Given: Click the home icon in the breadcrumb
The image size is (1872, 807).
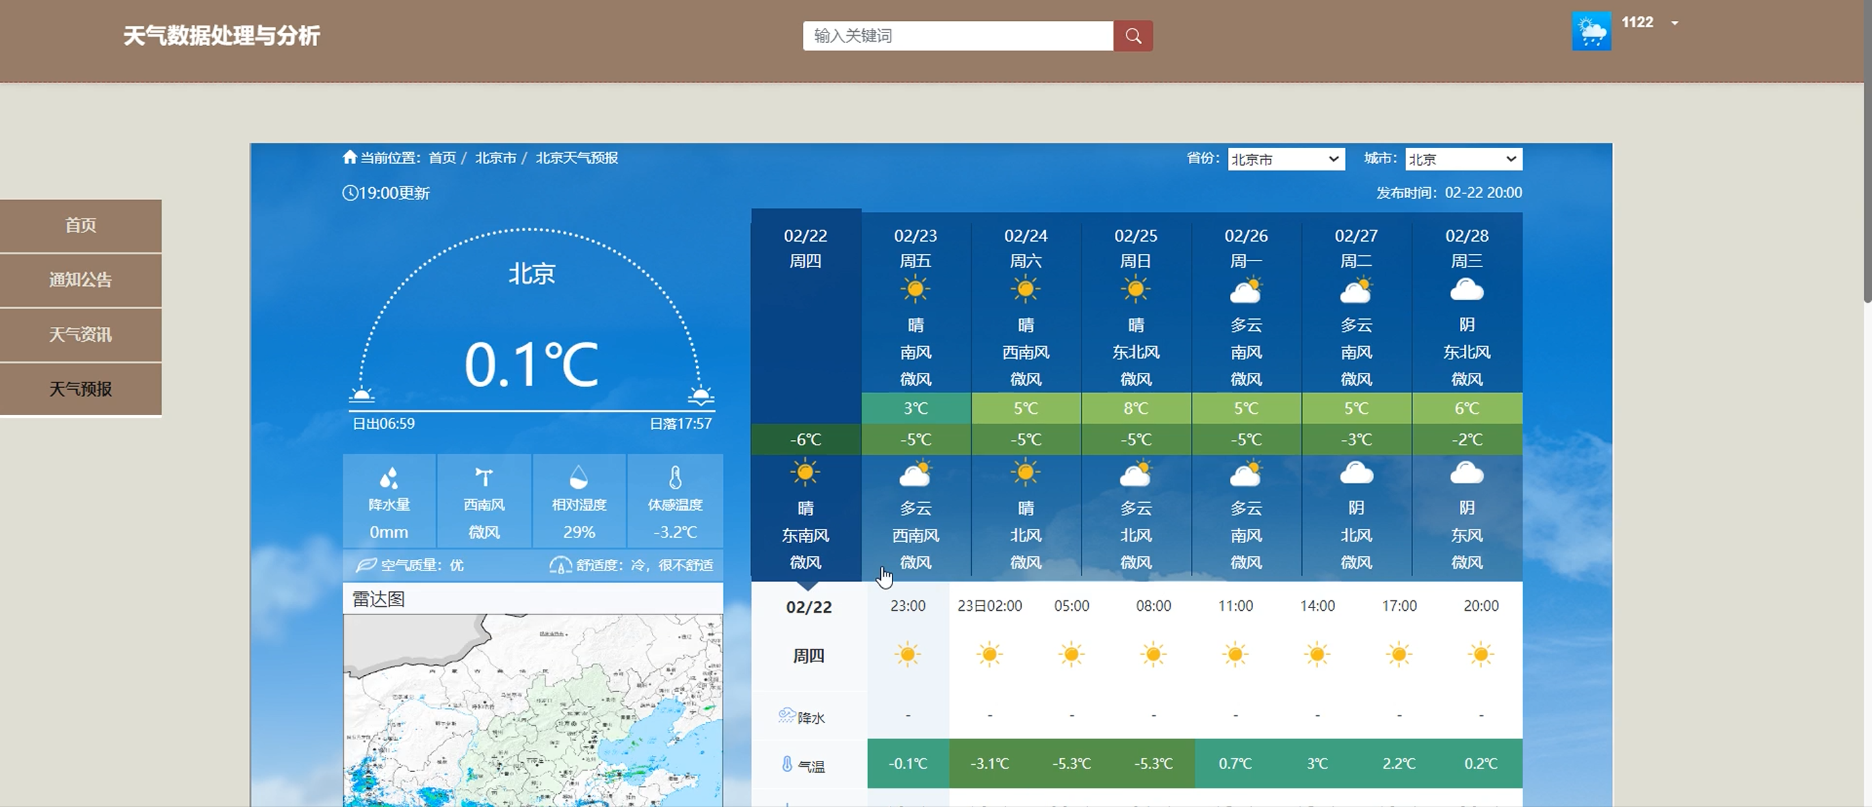Looking at the screenshot, I should (350, 157).
